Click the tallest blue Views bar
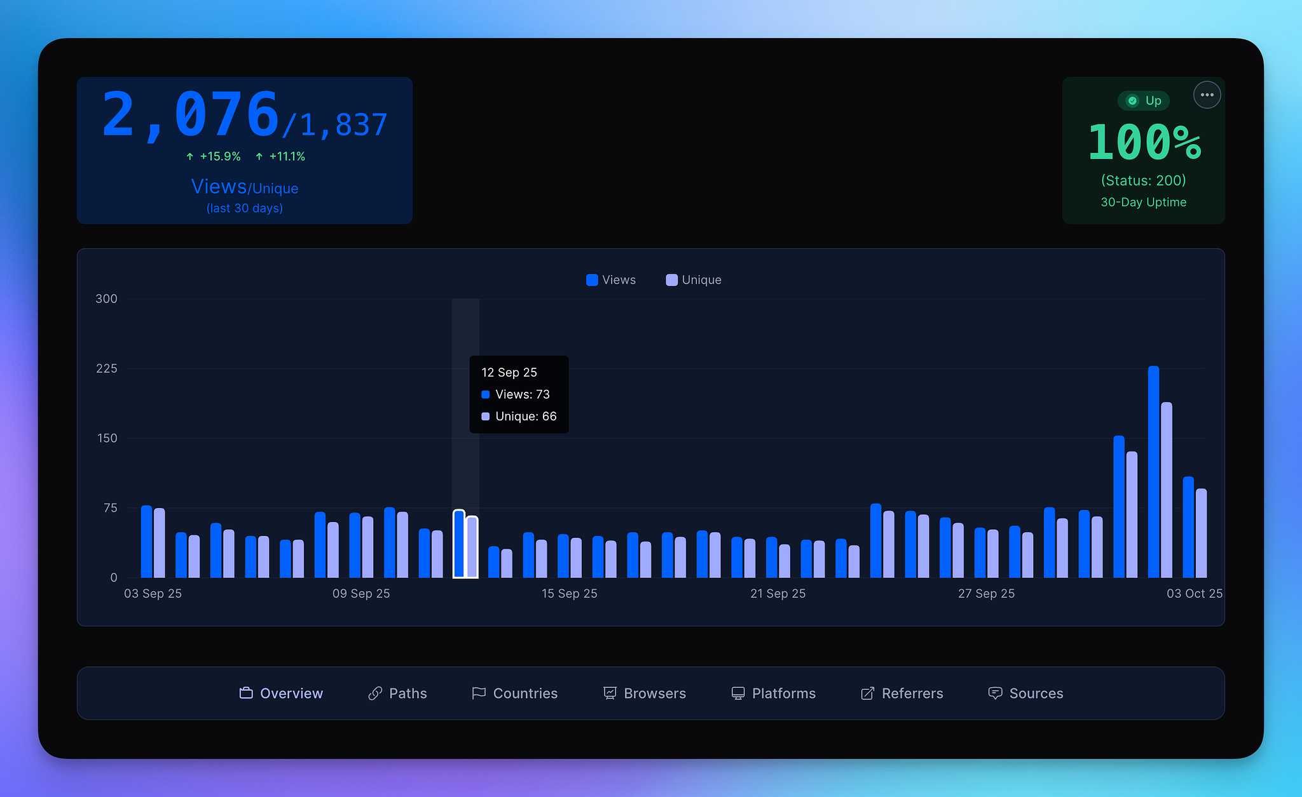Viewport: 1302px width, 797px height. tap(1153, 471)
